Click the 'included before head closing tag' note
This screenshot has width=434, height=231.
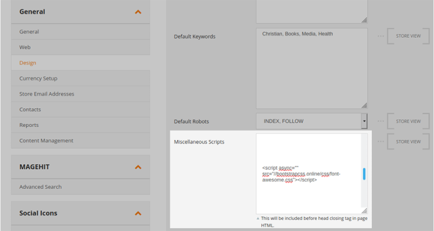coord(314,222)
